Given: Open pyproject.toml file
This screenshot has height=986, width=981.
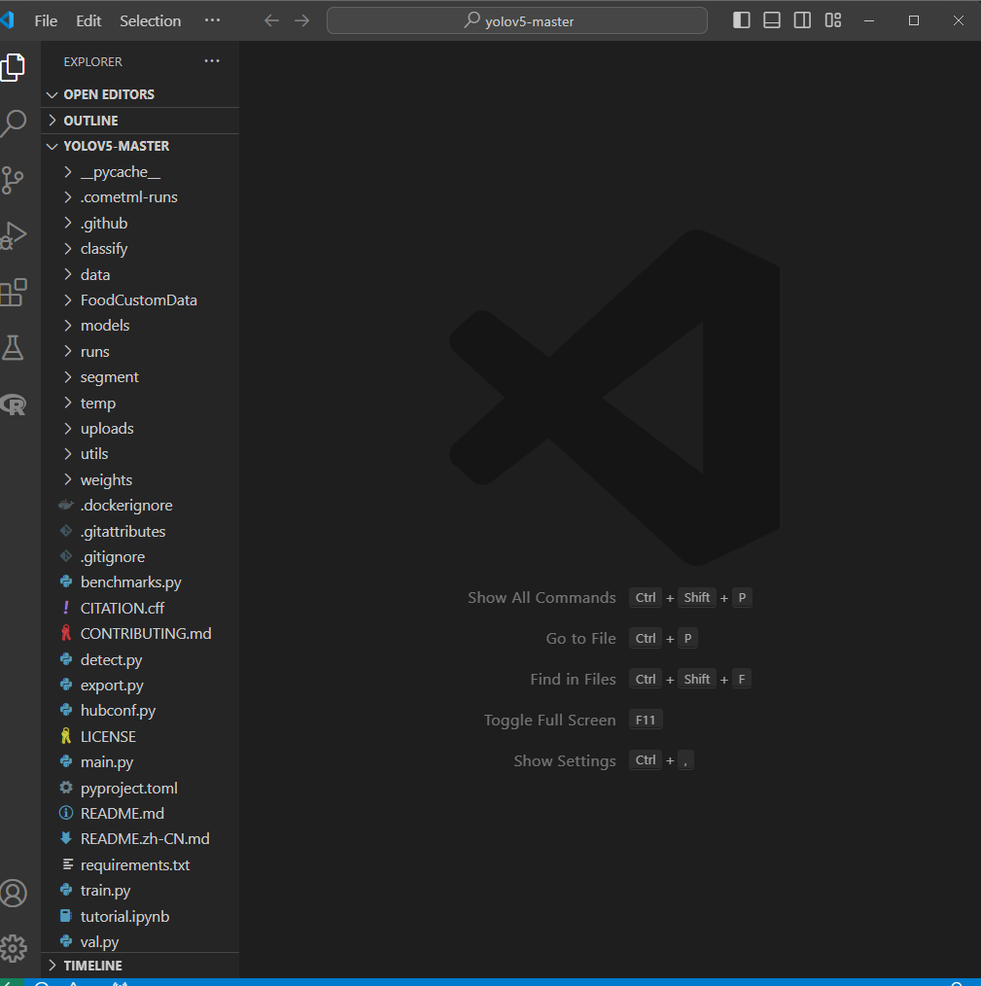Looking at the screenshot, I should pyautogui.click(x=140, y=788).
